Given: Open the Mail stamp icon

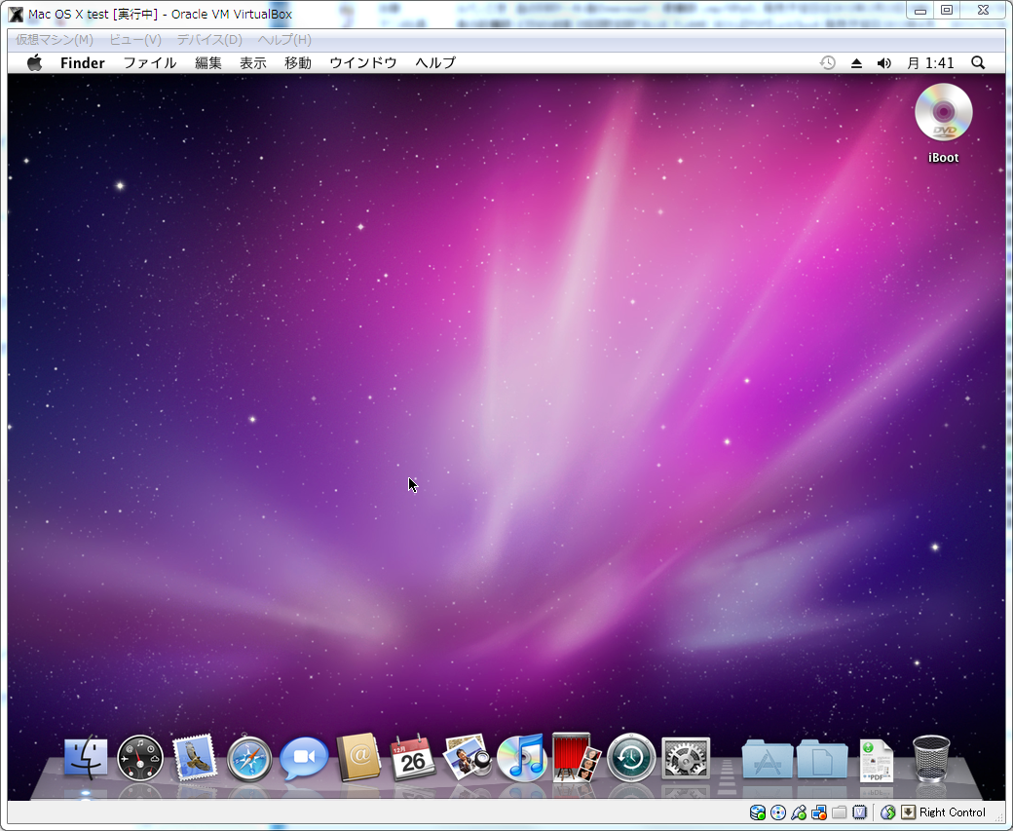Looking at the screenshot, I should click(195, 758).
